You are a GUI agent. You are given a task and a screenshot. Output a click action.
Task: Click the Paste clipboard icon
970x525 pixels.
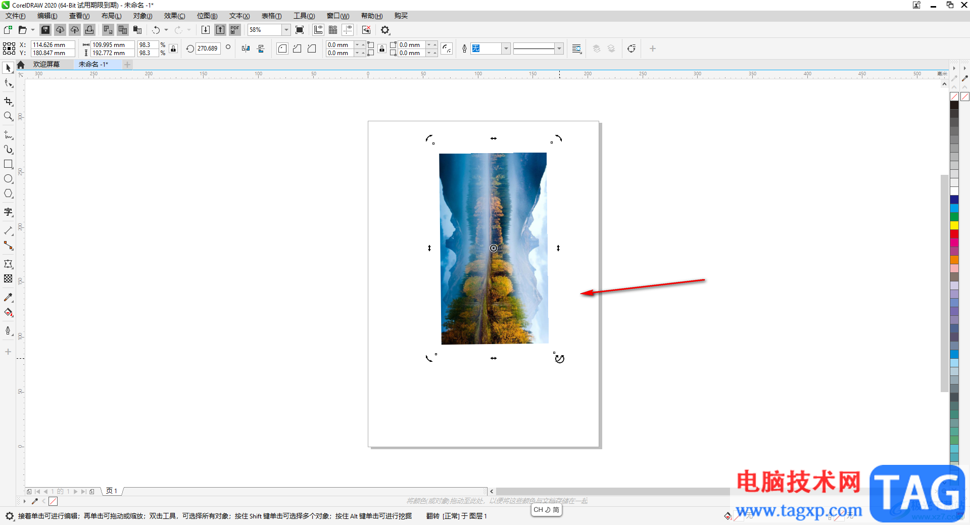(137, 30)
